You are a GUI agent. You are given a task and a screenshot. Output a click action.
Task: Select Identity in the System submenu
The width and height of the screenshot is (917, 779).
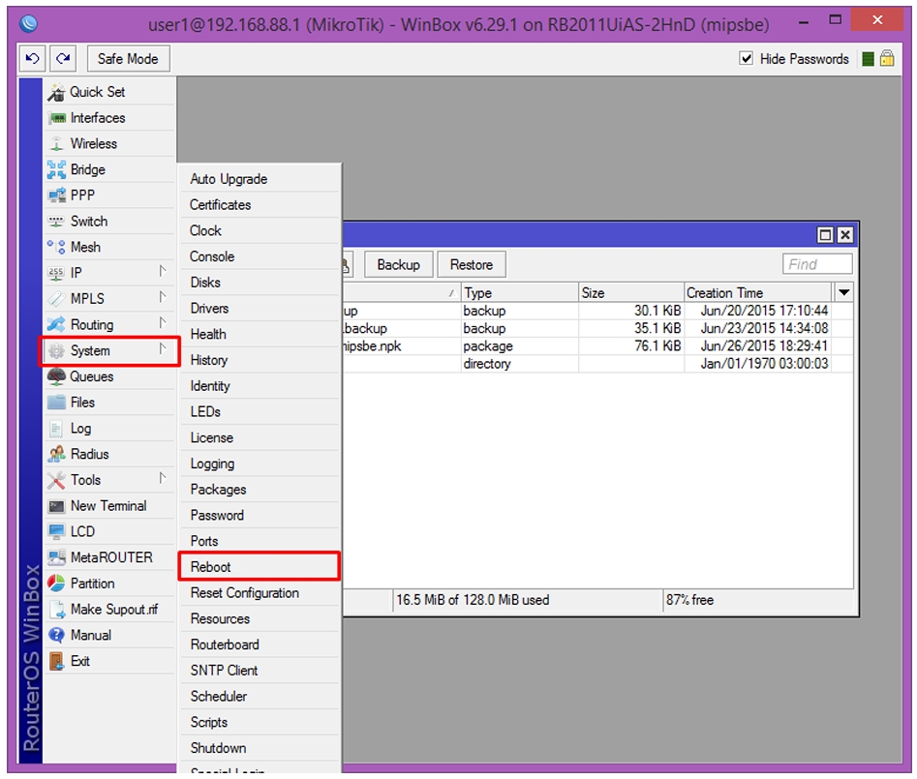tap(260, 386)
